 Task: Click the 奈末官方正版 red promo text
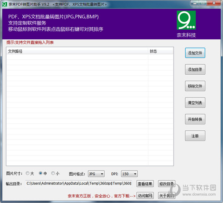102,196
